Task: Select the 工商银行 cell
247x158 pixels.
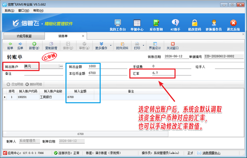Action: click(53, 97)
